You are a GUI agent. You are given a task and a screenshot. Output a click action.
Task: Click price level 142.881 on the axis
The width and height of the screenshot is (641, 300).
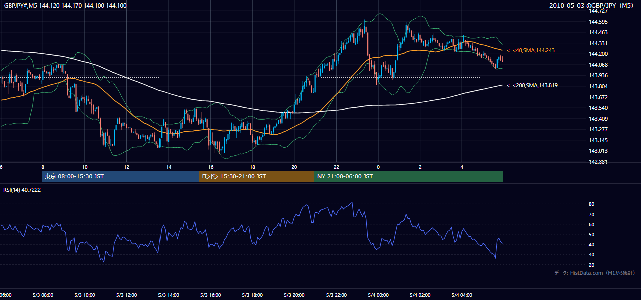(x=598, y=162)
